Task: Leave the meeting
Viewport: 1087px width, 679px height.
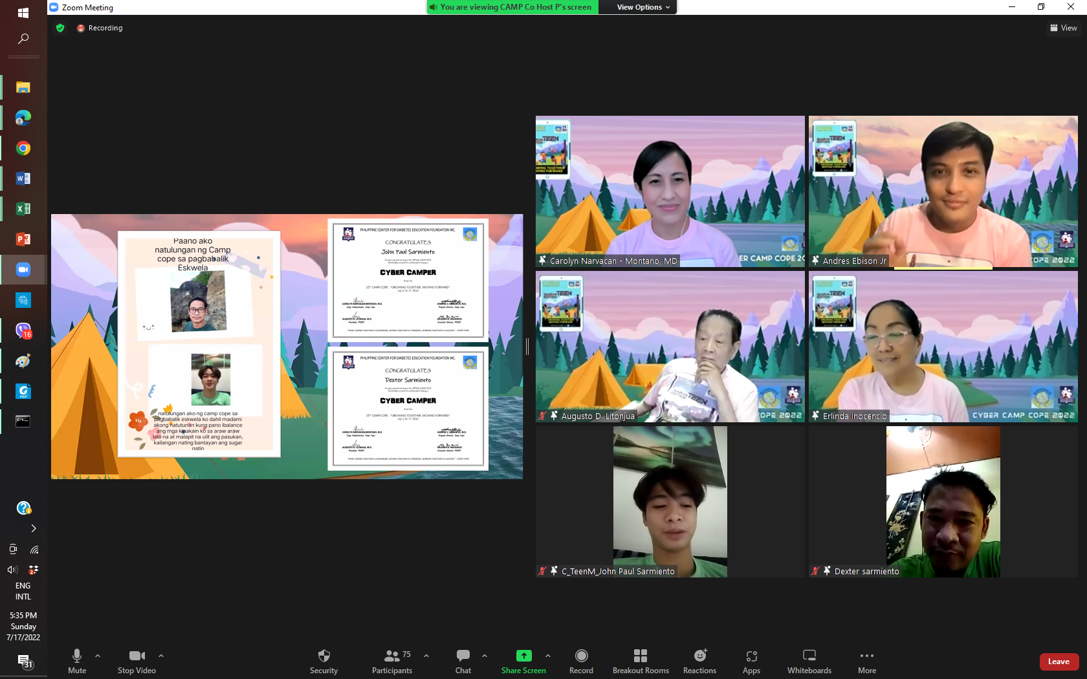Action: pos(1059,662)
